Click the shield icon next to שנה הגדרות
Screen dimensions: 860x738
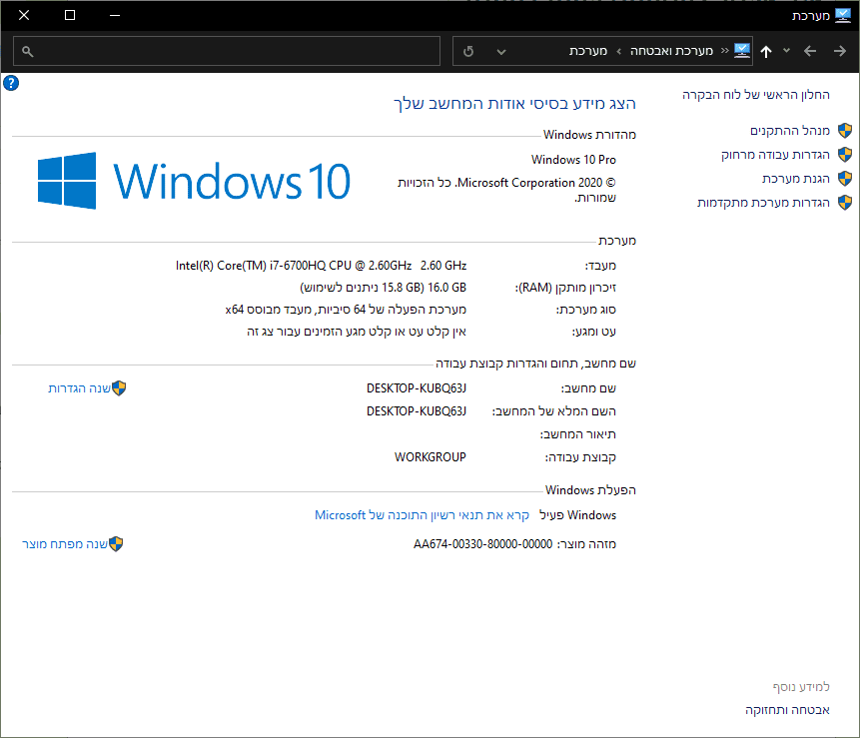(x=119, y=388)
